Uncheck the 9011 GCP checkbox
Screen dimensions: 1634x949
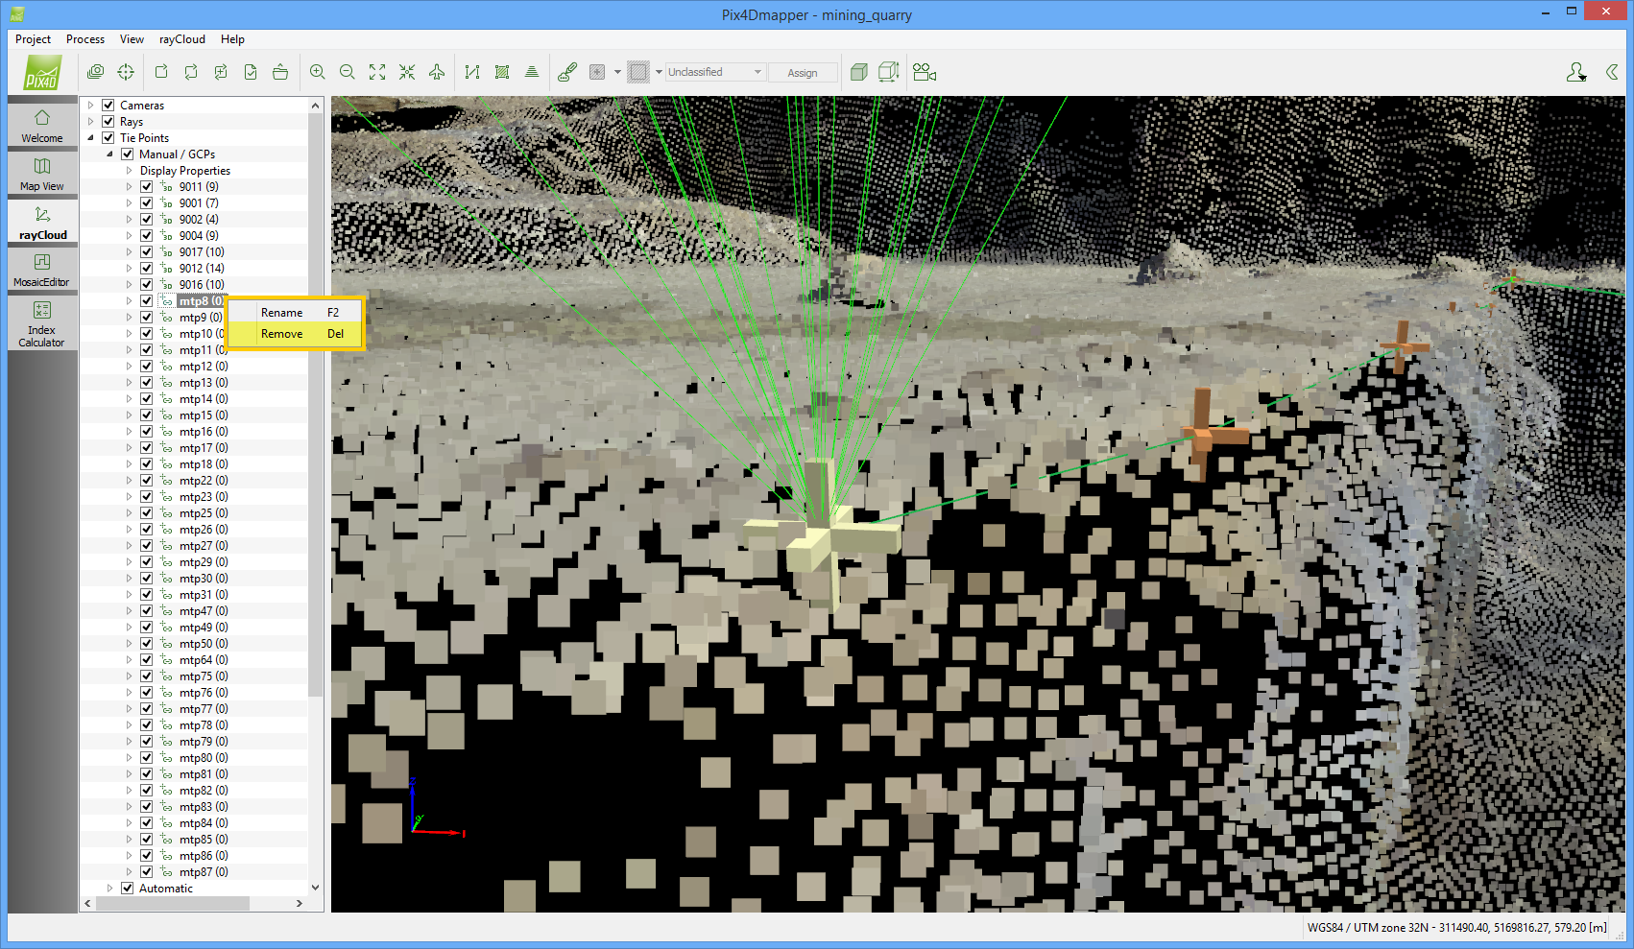click(147, 187)
